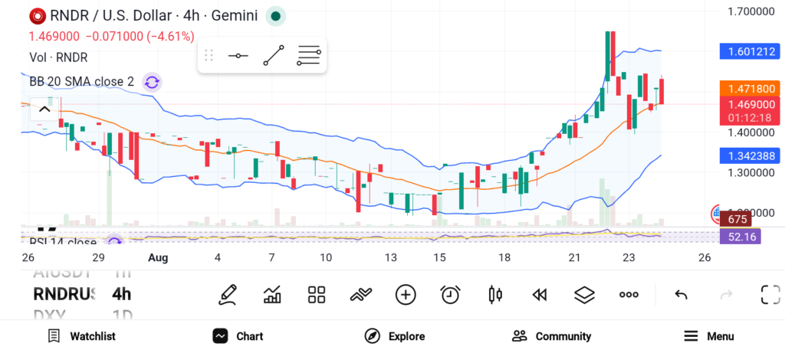Screen dimensions: 785x353
Task: Open the Community tab
Action: [552, 336]
